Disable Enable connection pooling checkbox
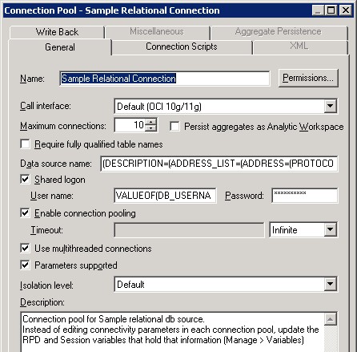This screenshot has height=352, width=357. (x=25, y=213)
